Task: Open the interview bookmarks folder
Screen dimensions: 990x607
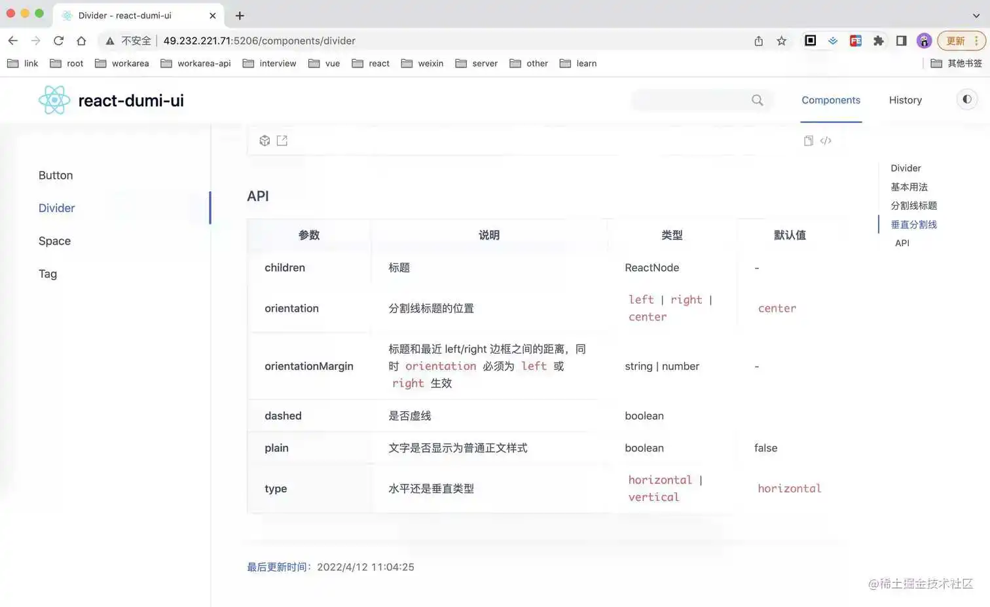Action: [269, 64]
